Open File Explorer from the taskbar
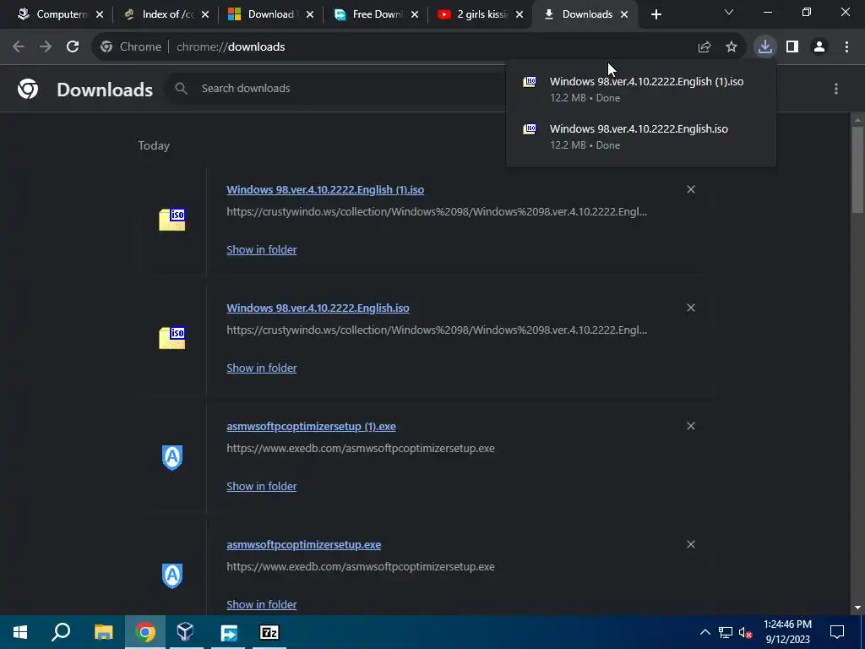Screen dimensions: 865x649 coord(103,632)
